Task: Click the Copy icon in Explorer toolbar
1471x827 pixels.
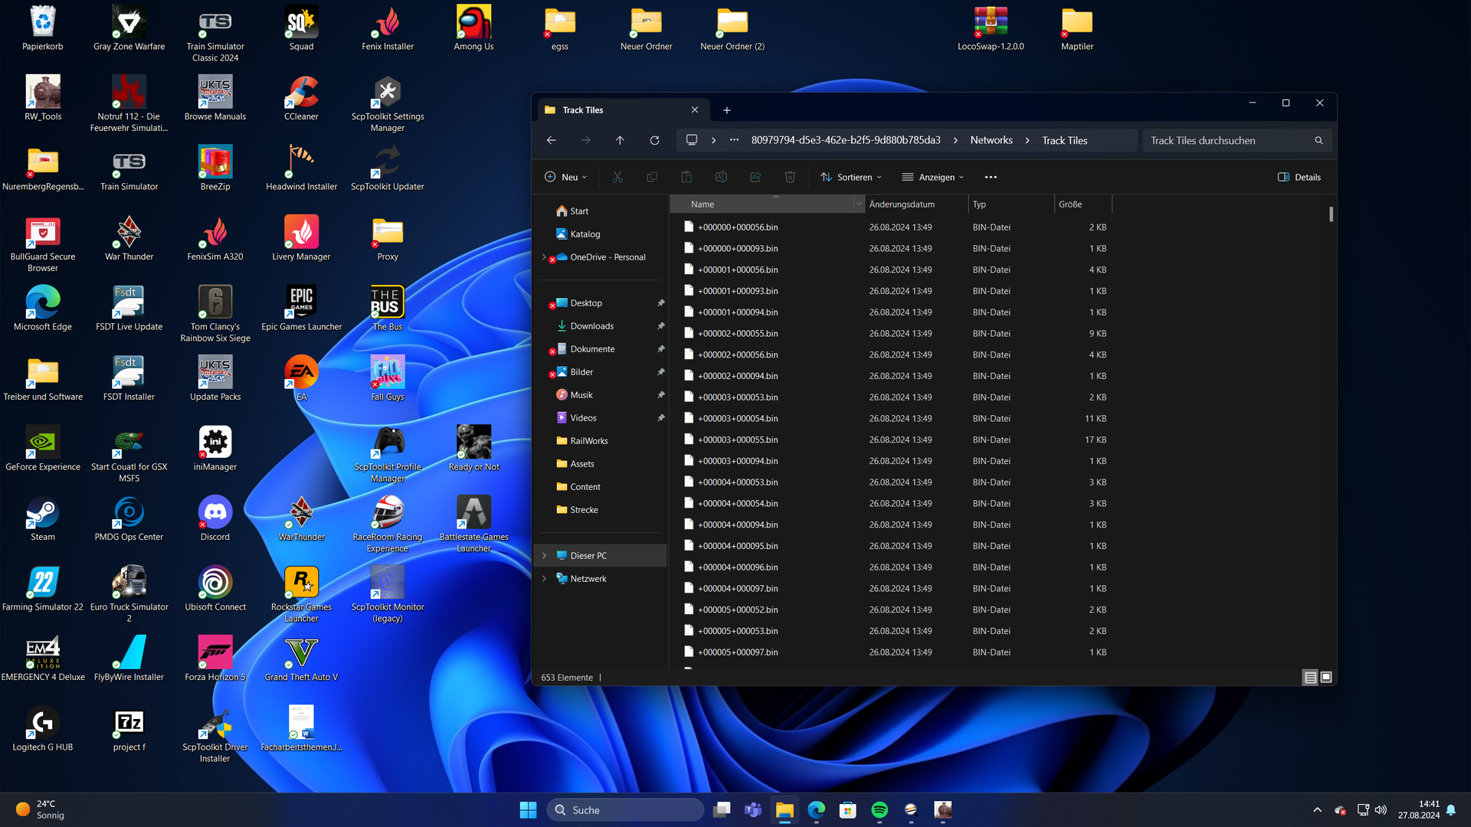Action: pos(652,177)
